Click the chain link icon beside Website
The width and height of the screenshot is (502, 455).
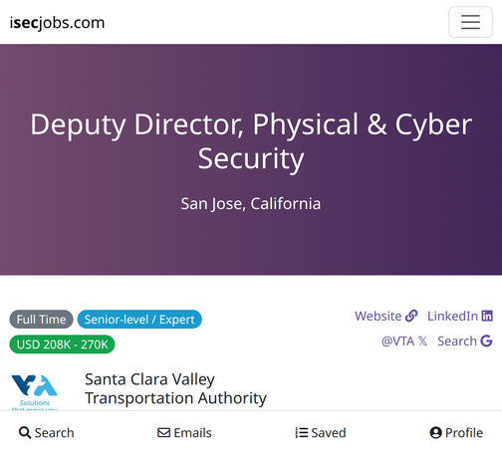pyautogui.click(x=411, y=316)
